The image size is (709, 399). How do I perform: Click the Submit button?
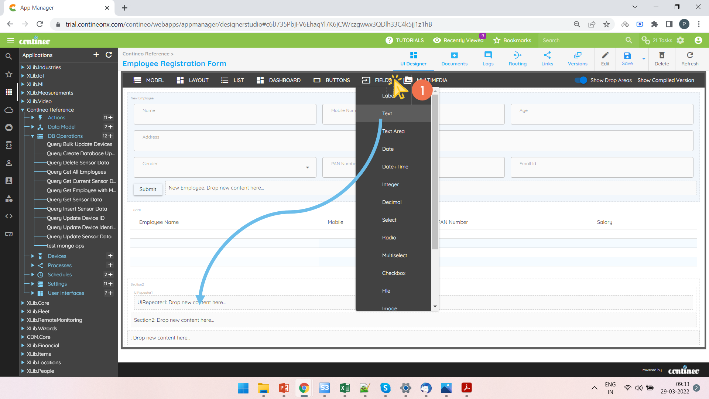[148, 189]
